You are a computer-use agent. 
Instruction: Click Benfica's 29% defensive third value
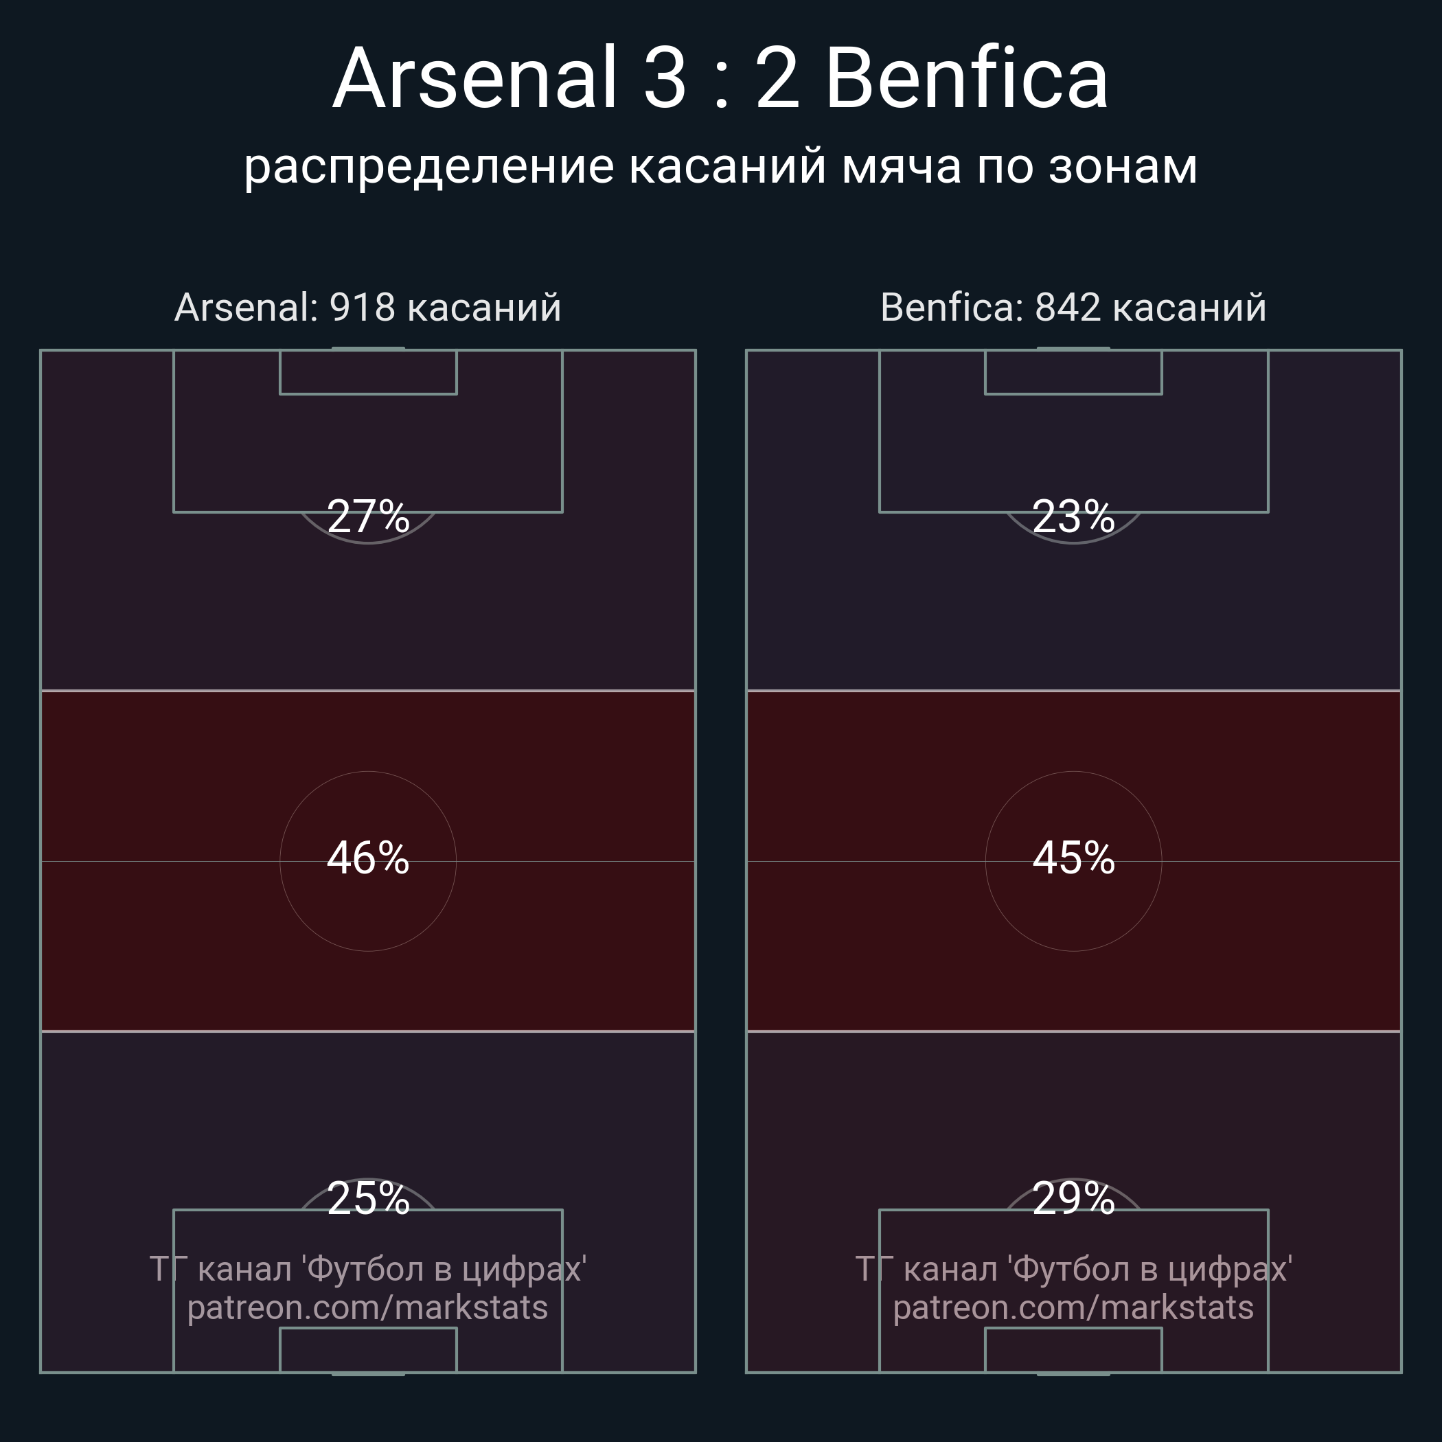point(1073,1200)
